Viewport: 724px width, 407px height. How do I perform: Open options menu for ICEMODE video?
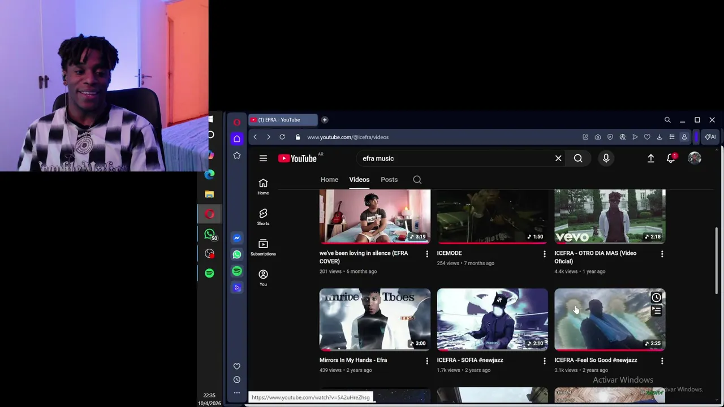(545, 254)
